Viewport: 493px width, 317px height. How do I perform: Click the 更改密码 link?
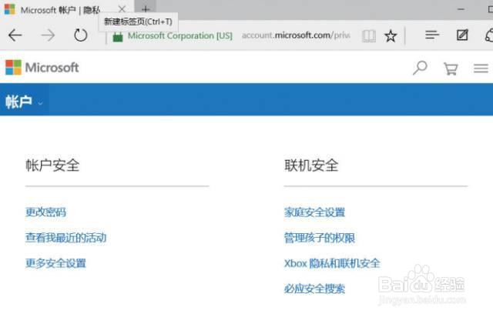point(46,212)
